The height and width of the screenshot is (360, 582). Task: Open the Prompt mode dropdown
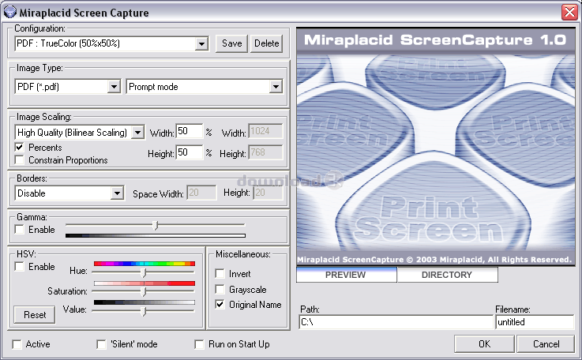click(276, 86)
